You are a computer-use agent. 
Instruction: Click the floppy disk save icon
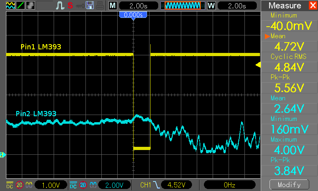90,5
